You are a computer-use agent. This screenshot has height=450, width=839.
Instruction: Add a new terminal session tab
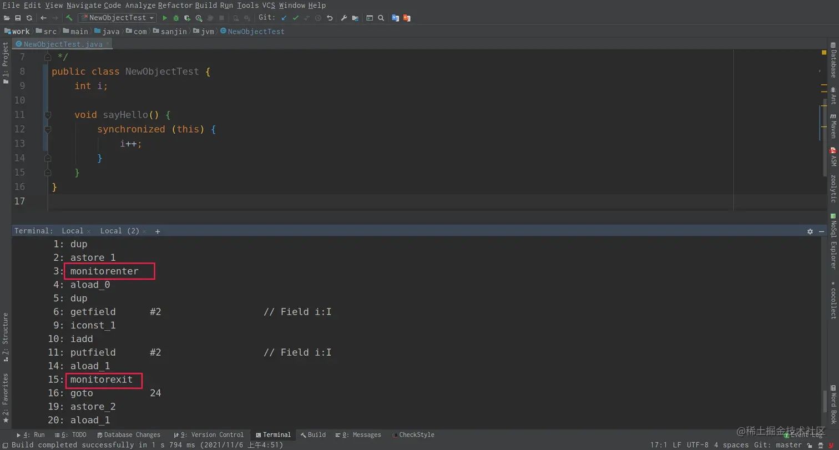(x=158, y=231)
